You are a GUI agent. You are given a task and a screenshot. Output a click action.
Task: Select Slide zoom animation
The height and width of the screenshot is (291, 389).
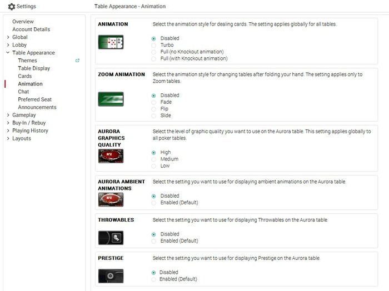[154, 116]
